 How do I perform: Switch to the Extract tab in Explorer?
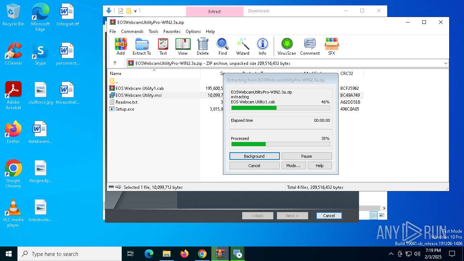point(215,12)
